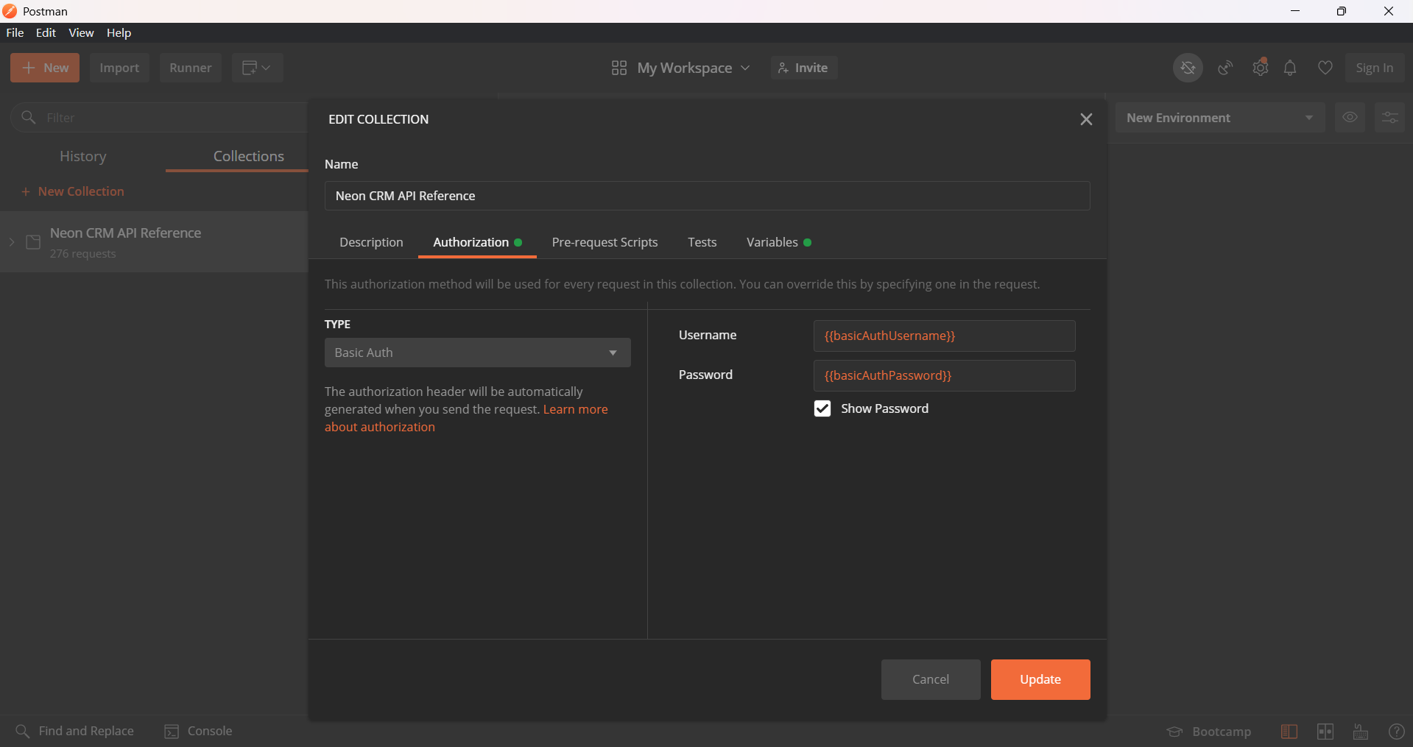This screenshot has width=1413, height=747.
Task: Click the Postman logo in title bar
Action: point(10,11)
